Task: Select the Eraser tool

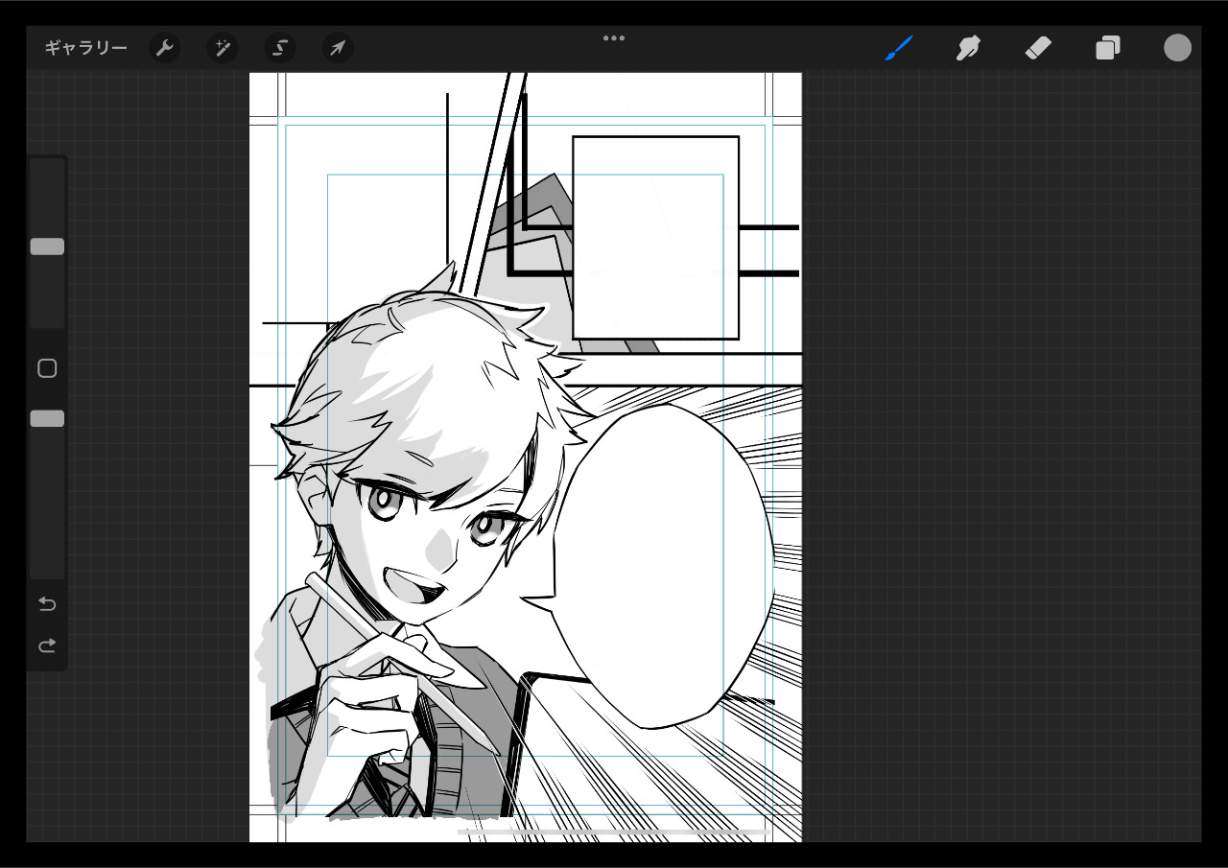Action: tap(1038, 48)
